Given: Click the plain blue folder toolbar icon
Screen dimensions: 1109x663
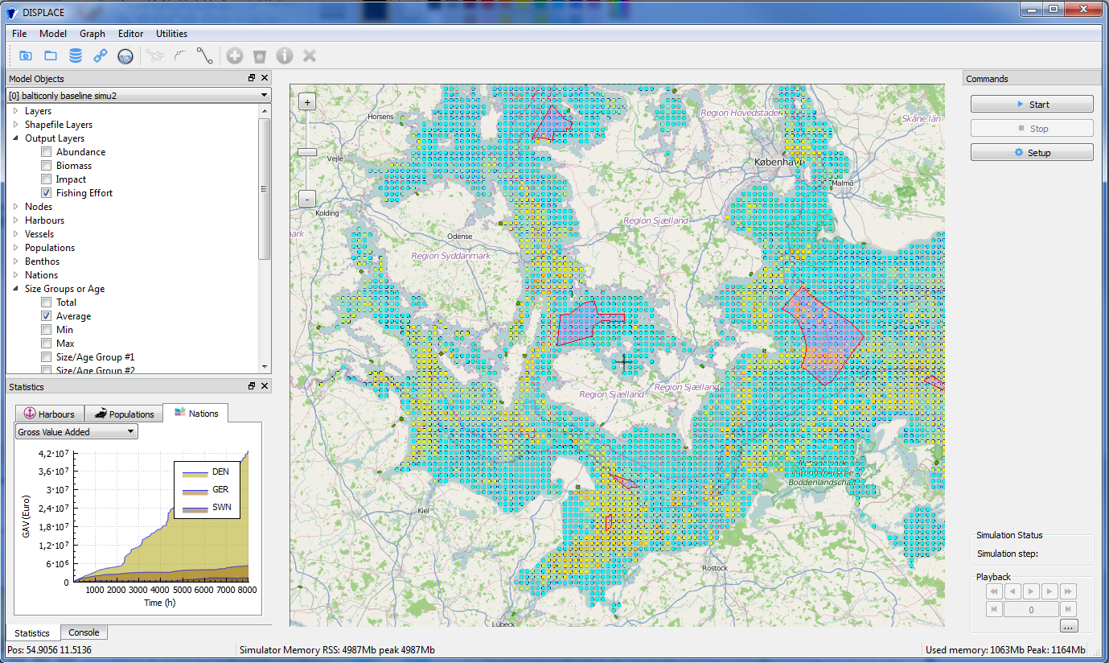Looking at the screenshot, I should [51, 56].
